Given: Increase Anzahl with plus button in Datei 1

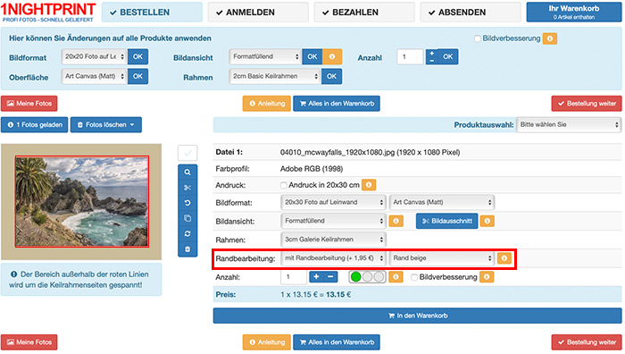Looking at the screenshot, I should point(316,276).
